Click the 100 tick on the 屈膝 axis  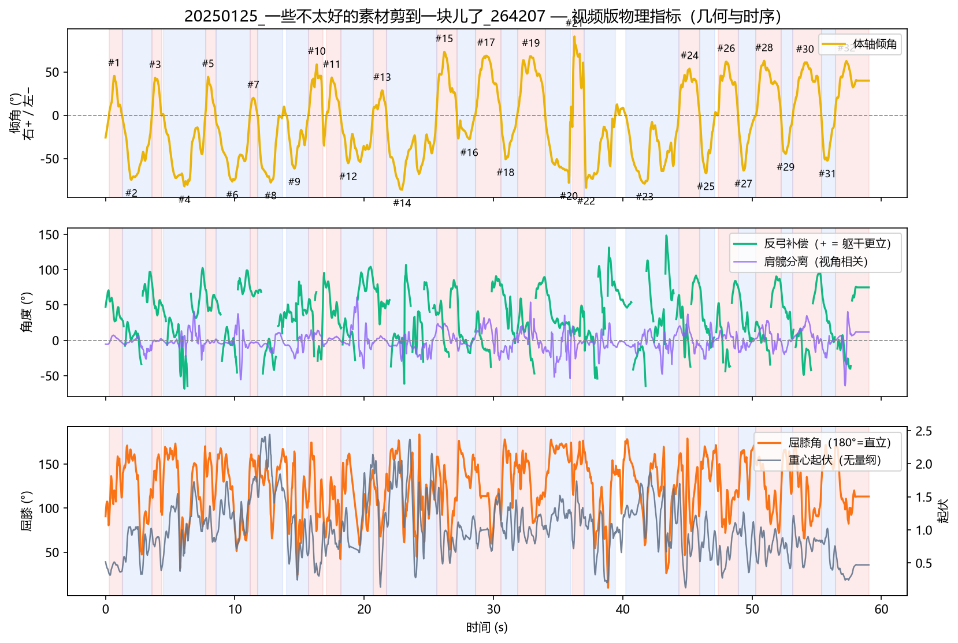tap(50, 509)
